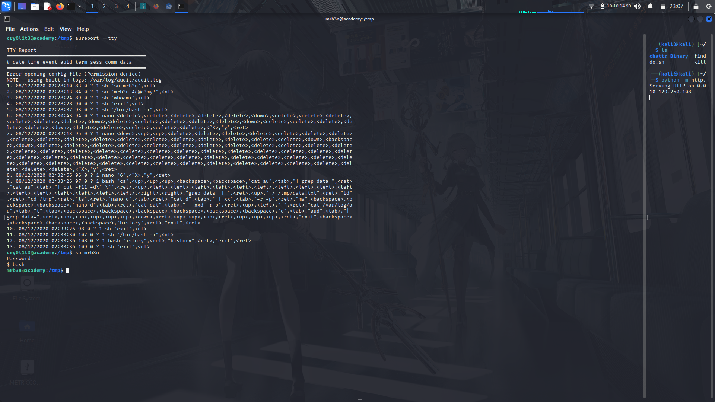This screenshot has width=715, height=402.
Task: Open the Kali applications menu
Action: (x=6, y=6)
